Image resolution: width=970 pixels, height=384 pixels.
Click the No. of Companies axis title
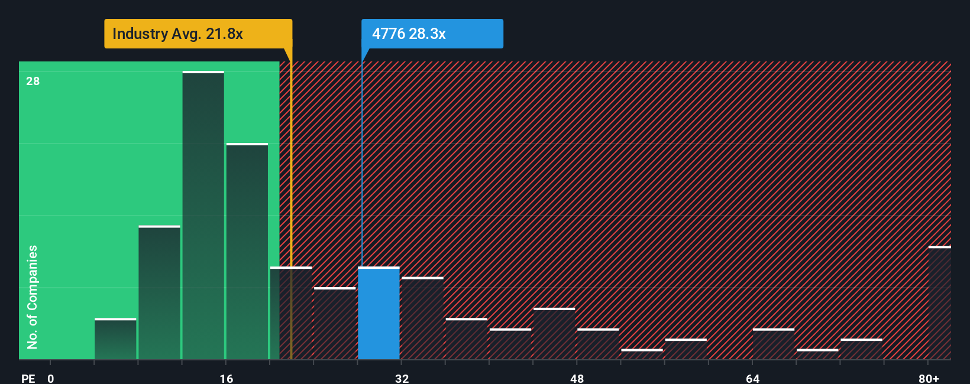click(33, 297)
